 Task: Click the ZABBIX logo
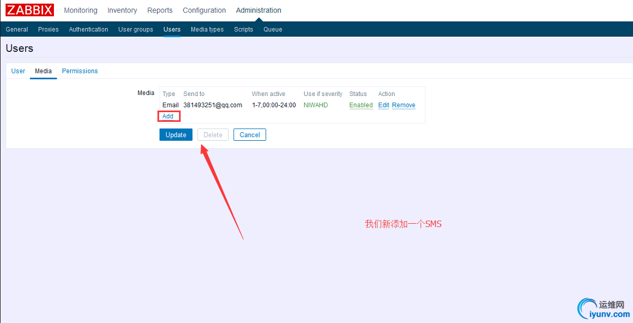coord(30,10)
